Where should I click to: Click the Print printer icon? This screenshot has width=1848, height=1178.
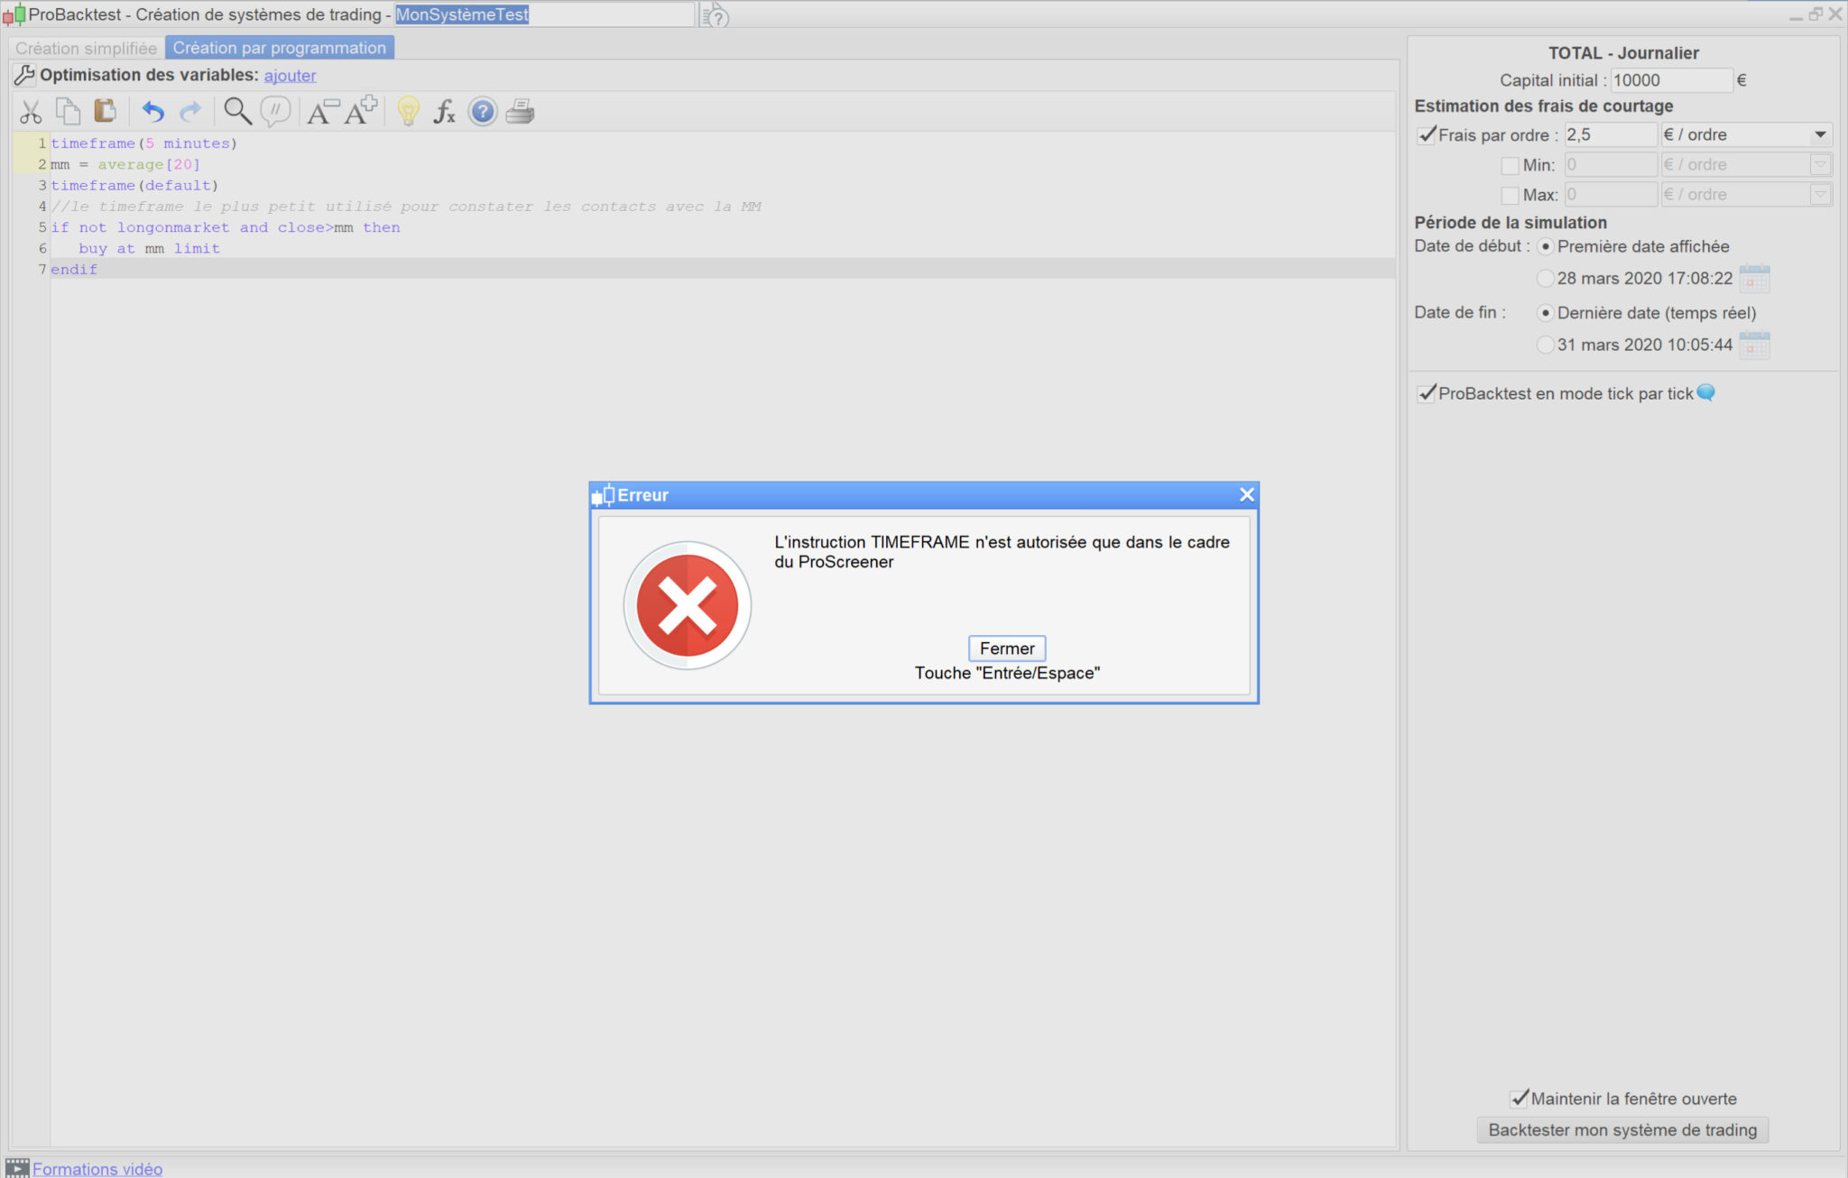pyautogui.click(x=520, y=112)
